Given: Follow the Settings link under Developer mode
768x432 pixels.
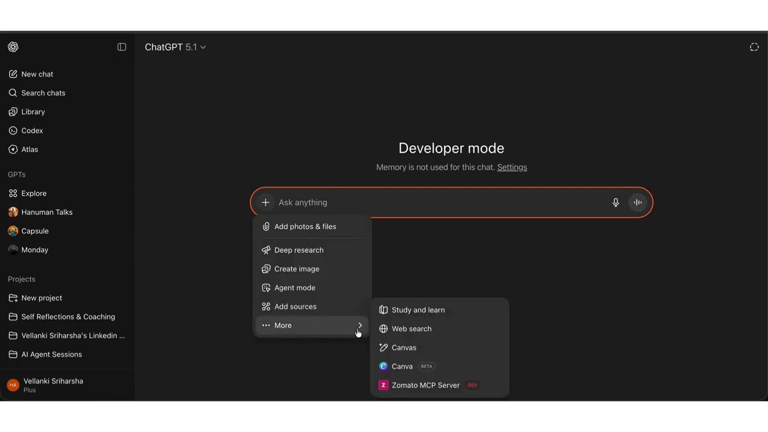Looking at the screenshot, I should click(512, 167).
